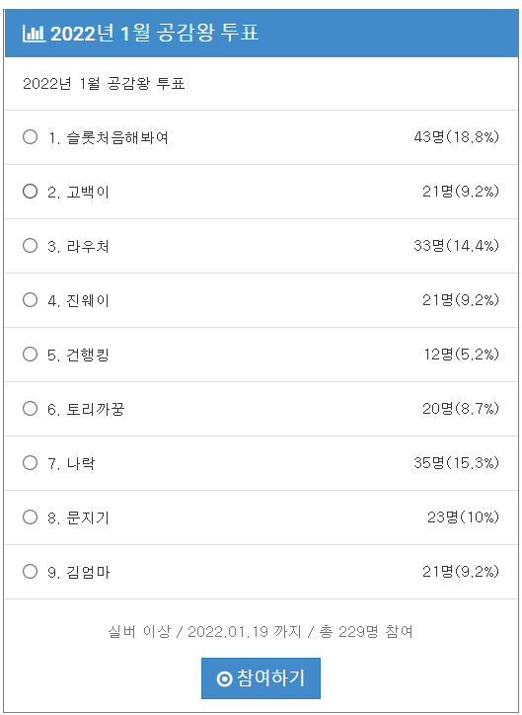The width and height of the screenshot is (522, 715).
Task: Select radio option 5. 건행킹
Action: pos(30,355)
